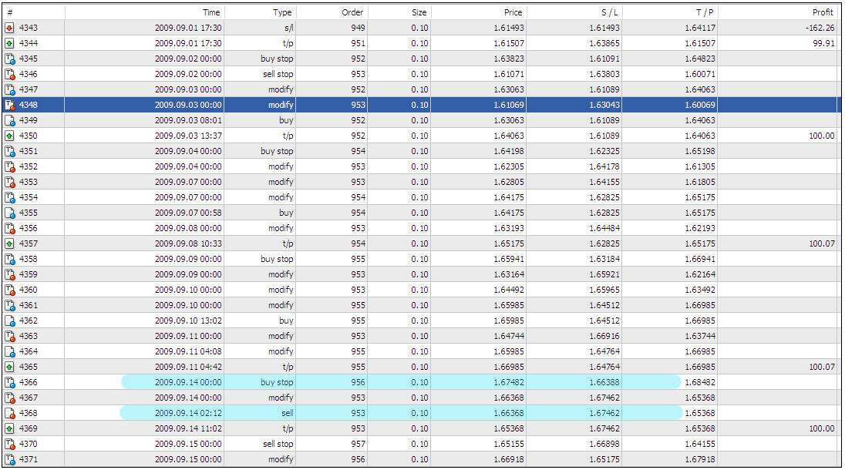Sort by the Price column header
Image resolution: width=845 pixels, height=470 pixels.
coord(479,12)
